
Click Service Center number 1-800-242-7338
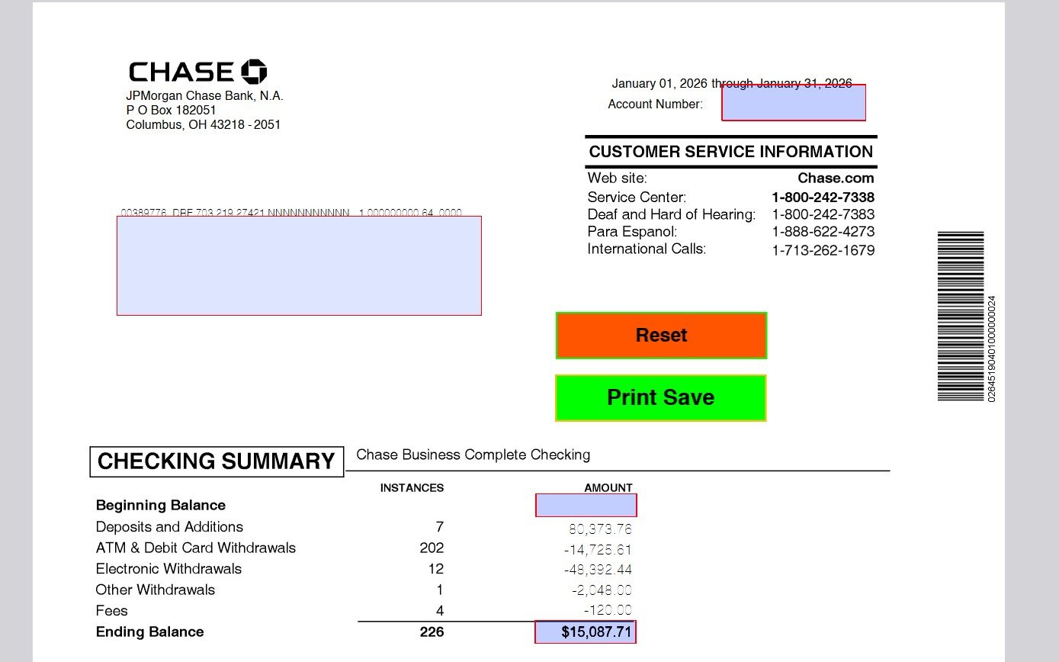pos(823,198)
